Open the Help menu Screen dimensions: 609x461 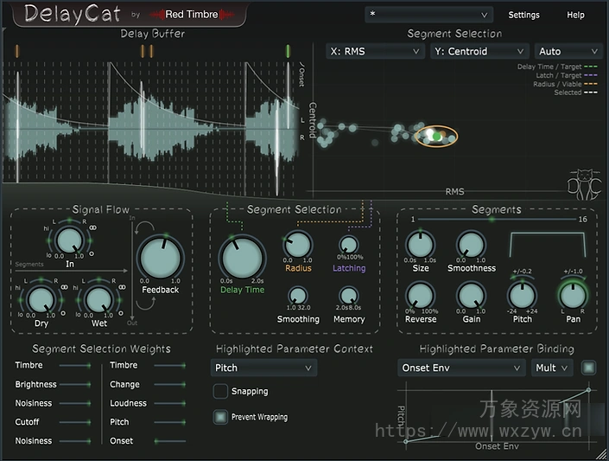(x=575, y=15)
